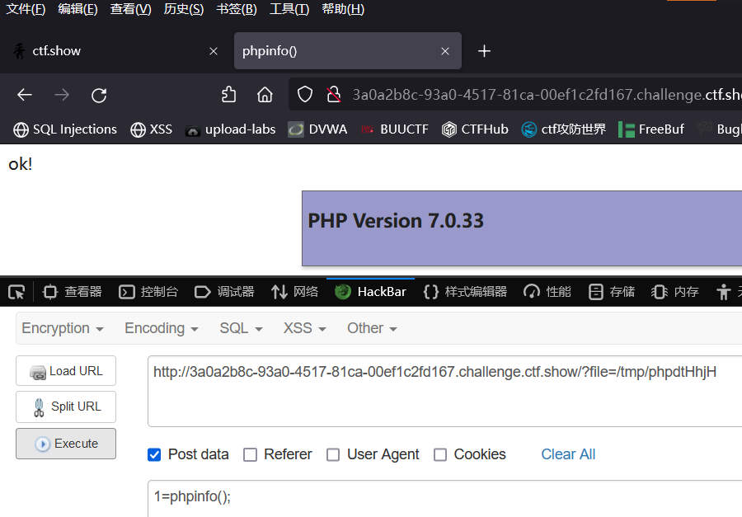This screenshot has width=742, height=517.
Task: Open the Encryption dropdown
Action: pyautogui.click(x=62, y=328)
